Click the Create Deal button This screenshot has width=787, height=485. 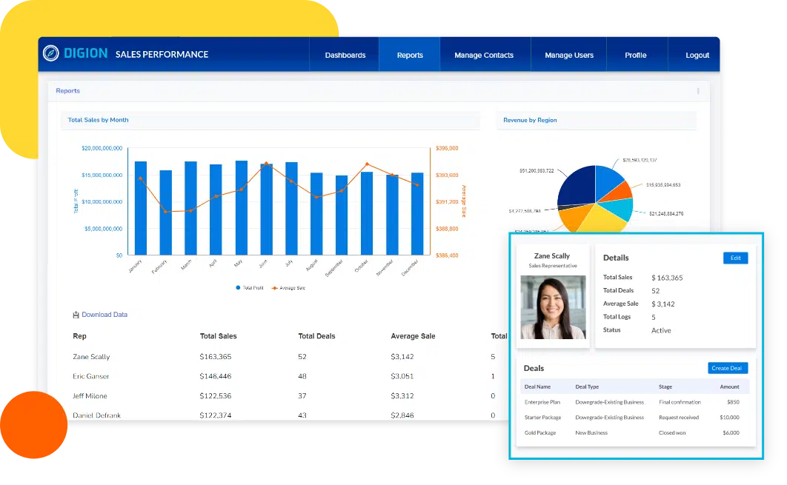click(728, 368)
